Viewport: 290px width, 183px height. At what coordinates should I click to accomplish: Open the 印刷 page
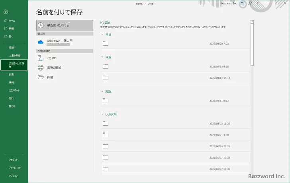pos(11,74)
